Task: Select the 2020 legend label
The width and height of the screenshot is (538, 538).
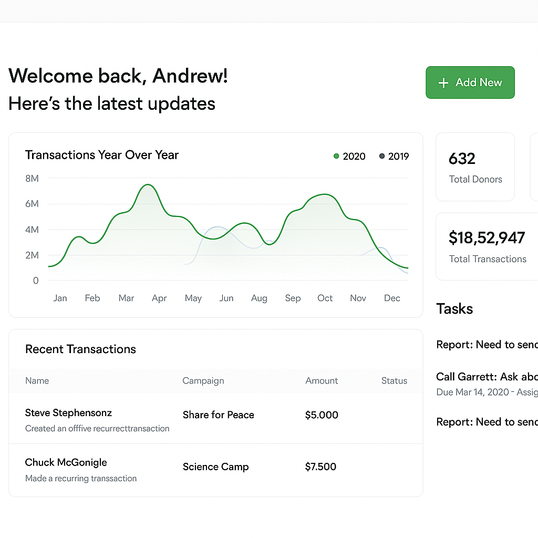Action: [x=354, y=157]
